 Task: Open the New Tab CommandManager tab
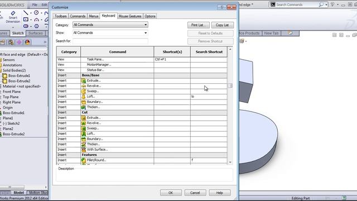point(271,33)
